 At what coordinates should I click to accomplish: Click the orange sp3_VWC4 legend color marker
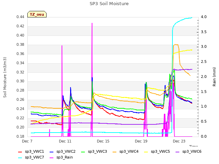coord(115,152)
